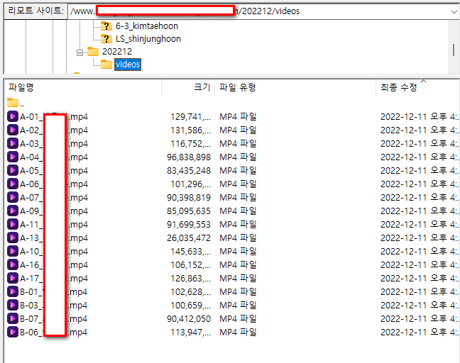Click the 202212 folder icon in tree
460x363 pixels.
coord(93,52)
